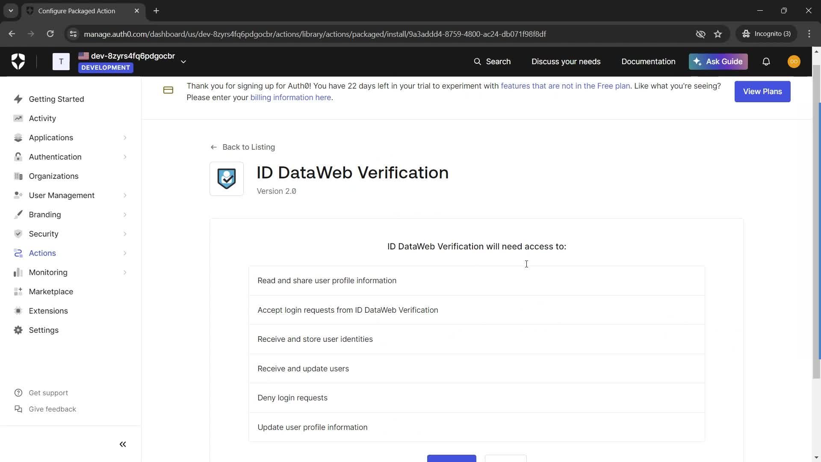Open Extensions in the sidebar
Image resolution: width=821 pixels, height=462 pixels.
click(48, 311)
